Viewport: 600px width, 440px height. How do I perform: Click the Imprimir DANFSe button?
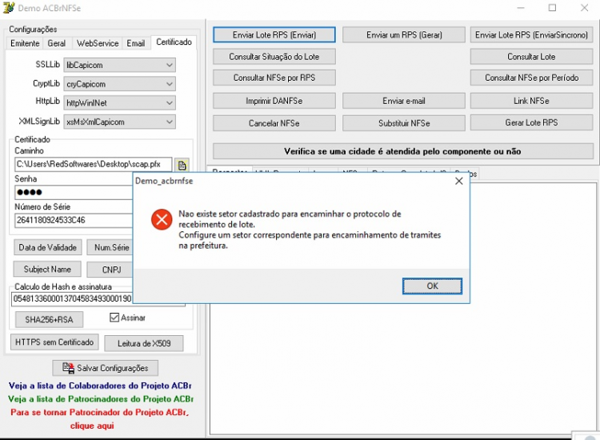tap(274, 101)
